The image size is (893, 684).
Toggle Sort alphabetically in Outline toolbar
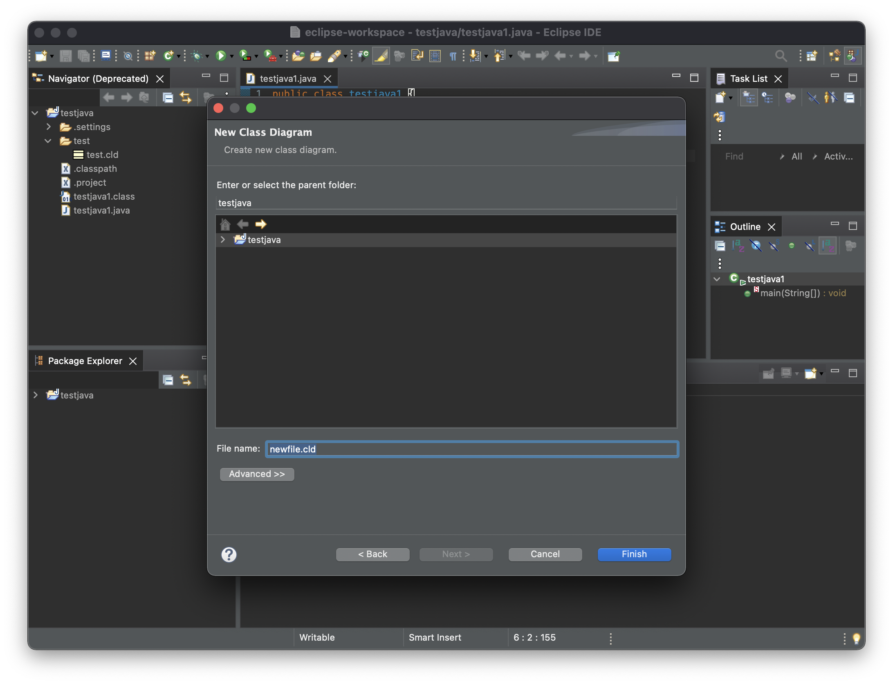pyautogui.click(x=738, y=246)
